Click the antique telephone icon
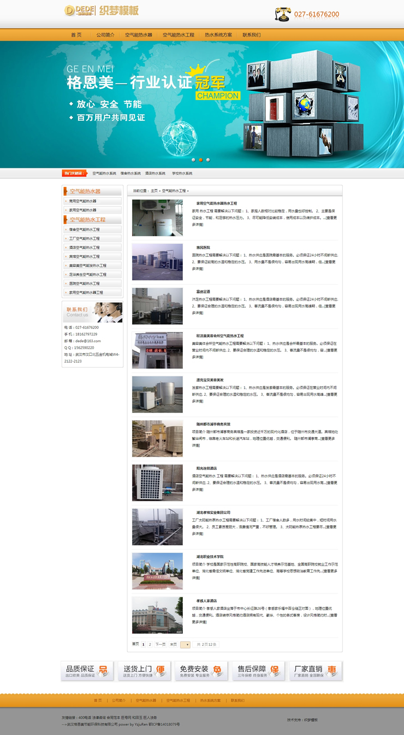This screenshot has width=404, height=735. click(x=283, y=14)
